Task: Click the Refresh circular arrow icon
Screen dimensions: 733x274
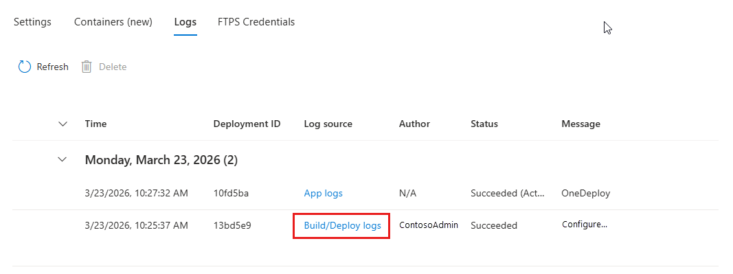Action: pos(24,67)
